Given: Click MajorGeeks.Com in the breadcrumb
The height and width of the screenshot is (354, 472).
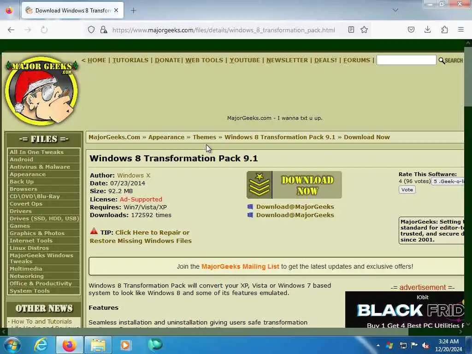Looking at the screenshot, I should [x=114, y=137].
